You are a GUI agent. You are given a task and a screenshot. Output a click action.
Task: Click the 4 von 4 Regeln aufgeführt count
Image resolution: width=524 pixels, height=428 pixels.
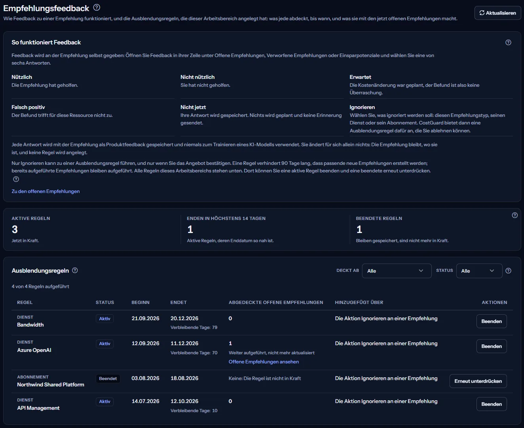[x=40, y=287]
